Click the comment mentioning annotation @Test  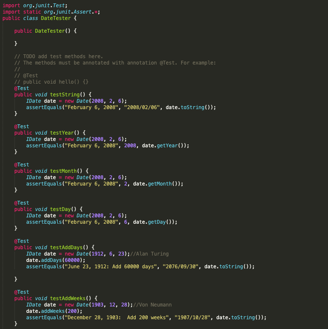115,63
